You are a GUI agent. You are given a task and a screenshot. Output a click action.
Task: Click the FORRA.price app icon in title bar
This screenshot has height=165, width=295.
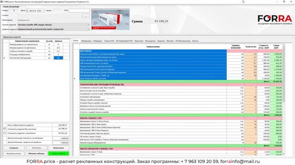pyautogui.click(x=1, y=1)
